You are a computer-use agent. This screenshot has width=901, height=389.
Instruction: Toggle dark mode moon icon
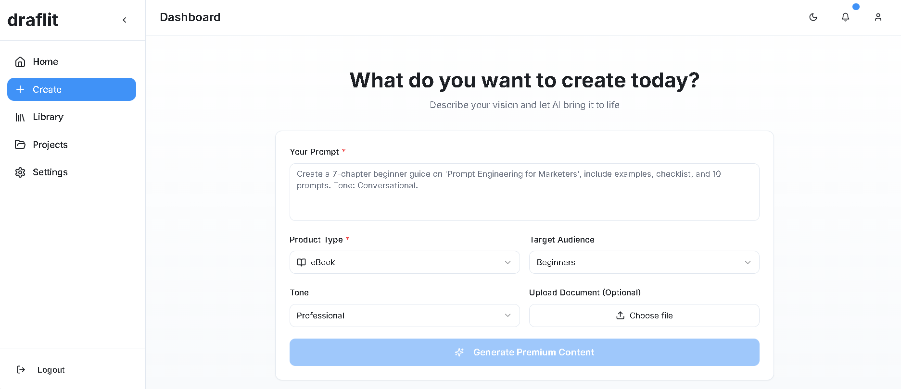click(813, 17)
